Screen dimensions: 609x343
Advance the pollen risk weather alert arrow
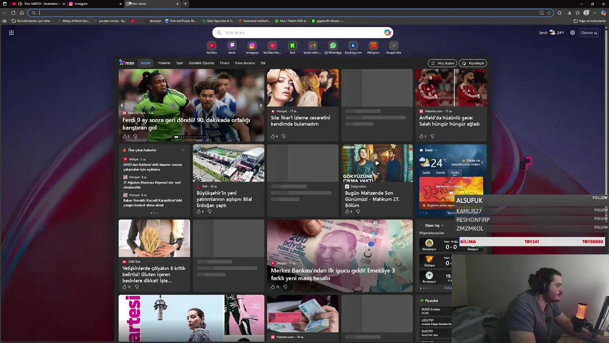[x=482, y=162]
